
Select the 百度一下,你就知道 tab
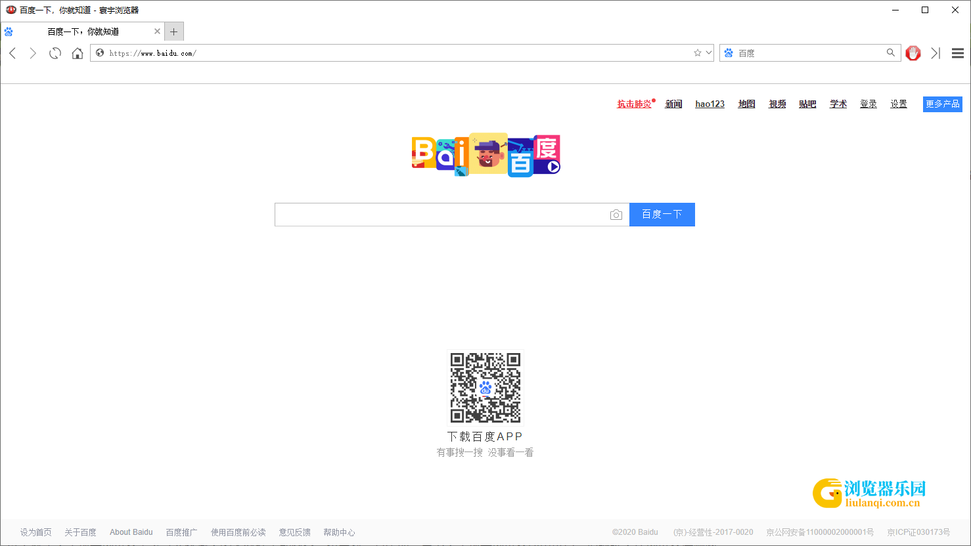click(82, 31)
